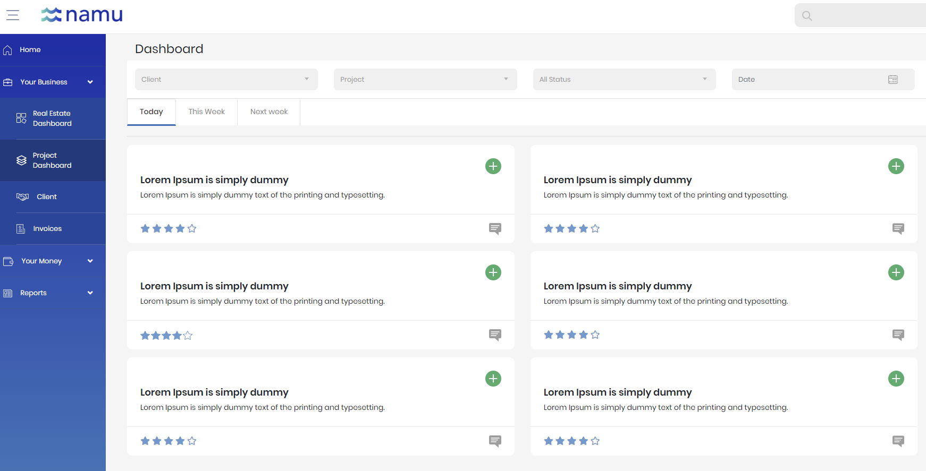The height and width of the screenshot is (471, 926).
Task: Click the star rating on the middle-right card
Action: [x=572, y=335]
